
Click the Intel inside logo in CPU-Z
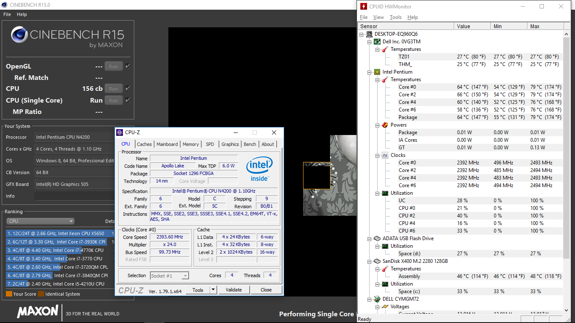[259, 170]
